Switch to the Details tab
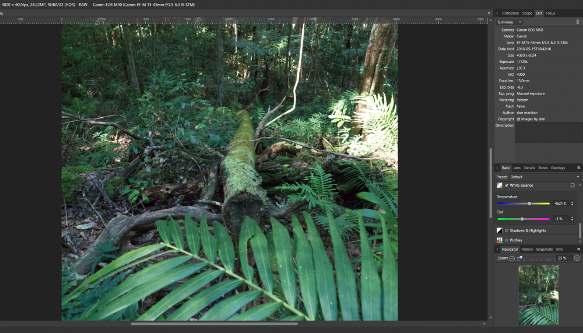The width and height of the screenshot is (583, 333). click(x=529, y=168)
